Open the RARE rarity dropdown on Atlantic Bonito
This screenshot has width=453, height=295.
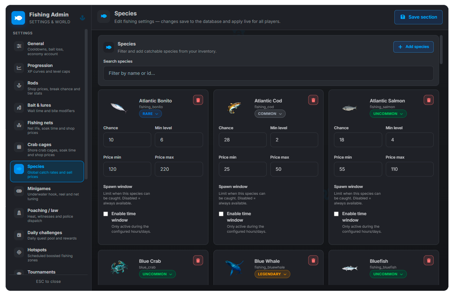(151, 114)
